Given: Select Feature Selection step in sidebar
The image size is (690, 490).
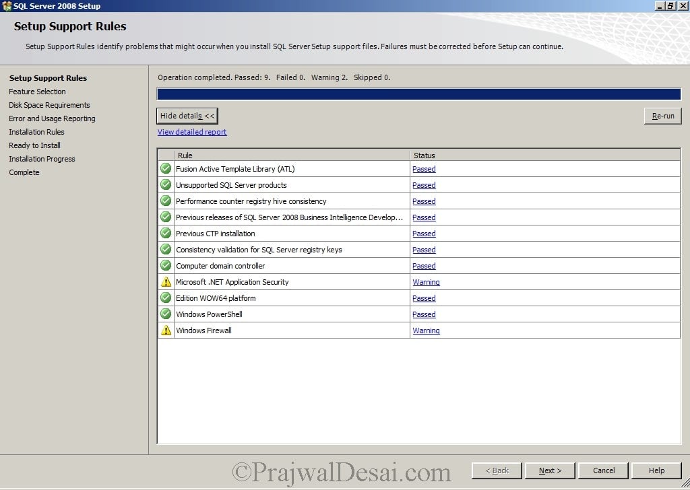Looking at the screenshot, I should tap(37, 92).
